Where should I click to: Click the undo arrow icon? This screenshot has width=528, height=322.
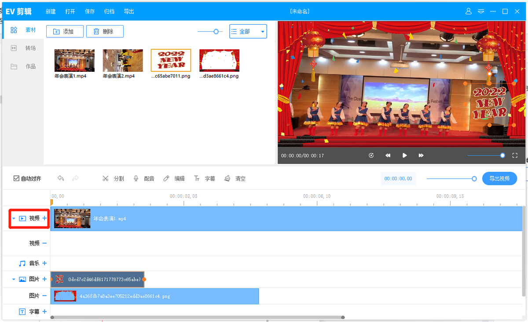pos(61,178)
